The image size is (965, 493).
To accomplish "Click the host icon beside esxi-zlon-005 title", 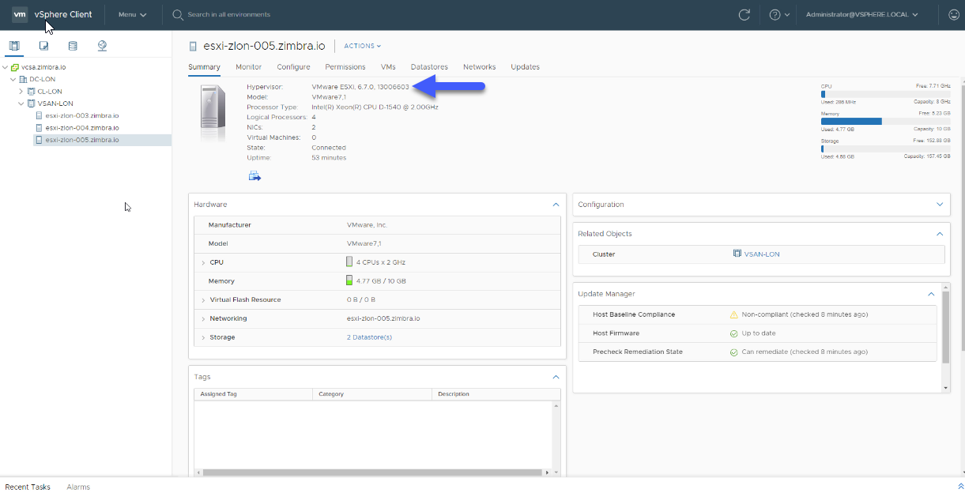I will [x=193, y=46].
